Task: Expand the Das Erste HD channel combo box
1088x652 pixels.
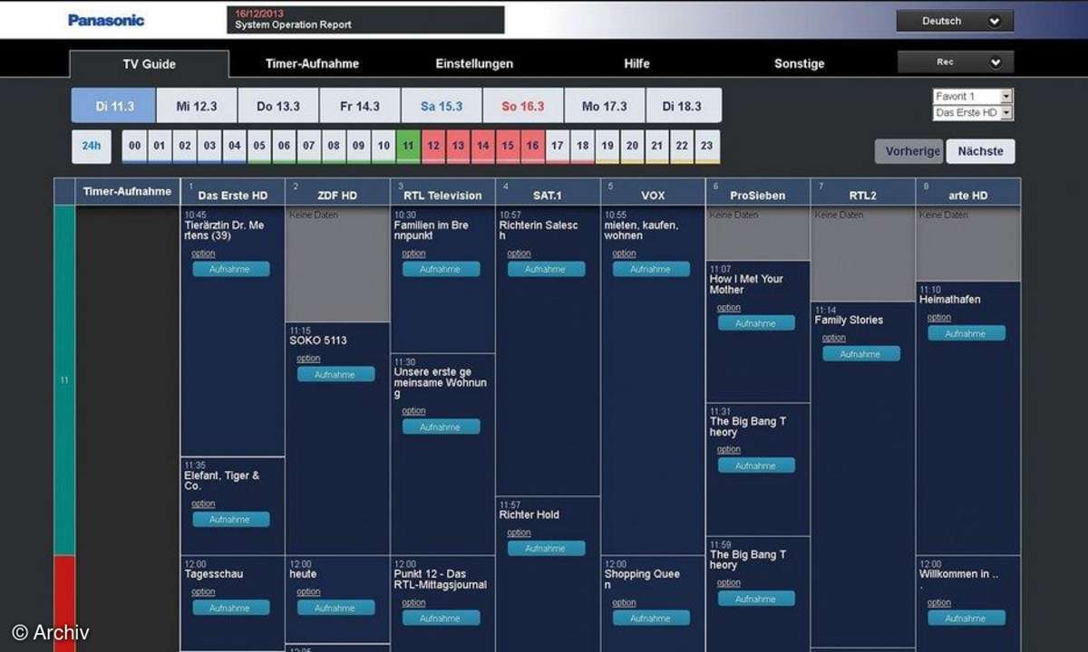Action: click(x=973, y=113)
